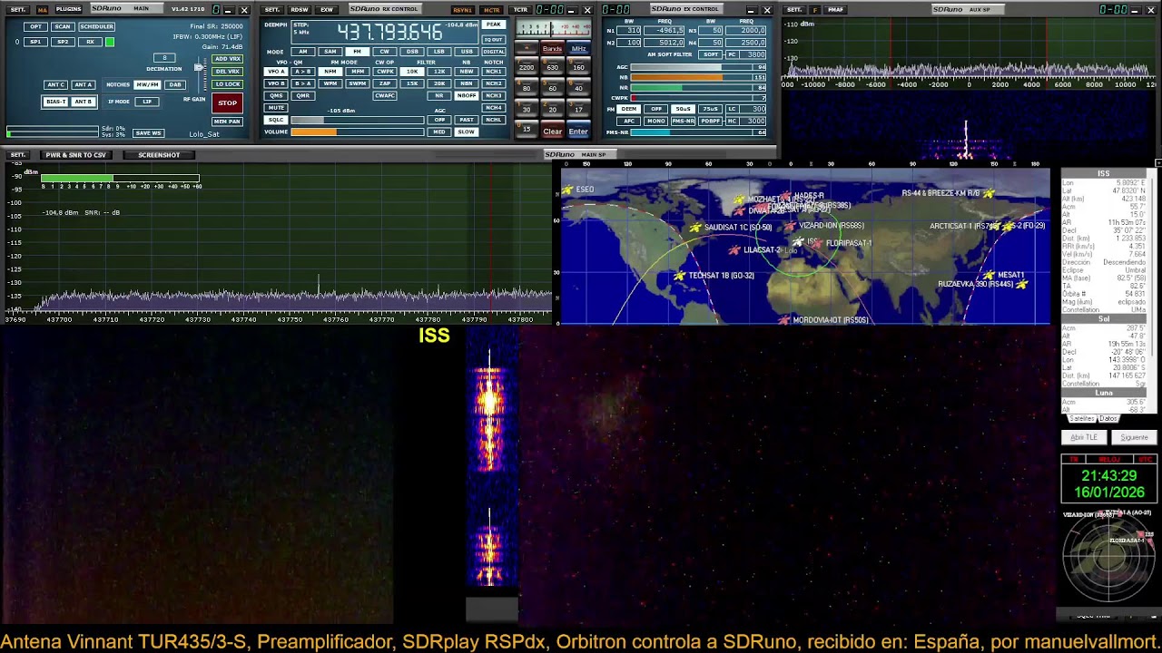Screen dimensions: 1162x653
Task: Click the red STOP button
Action: pos(227,102)
